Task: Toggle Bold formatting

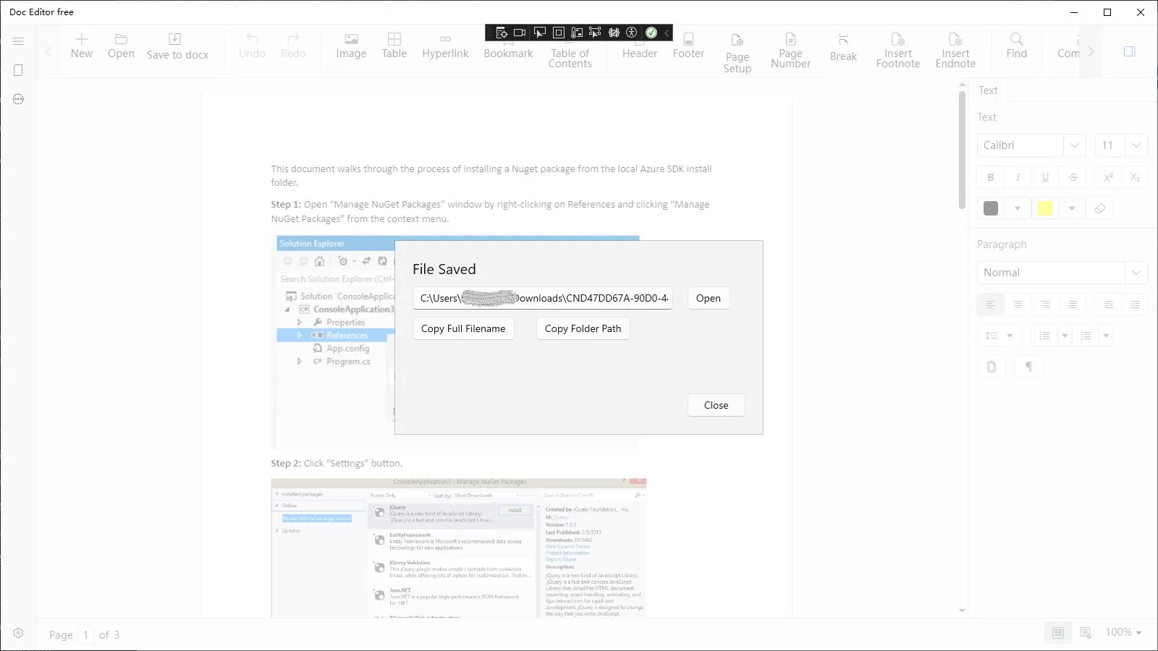Action: (x=990, y=177)
